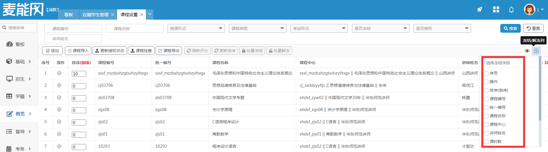Expand the 是否冻结 dropdown
Image resolution: width=548 pixels, height=152 pixels.
[381, 28]
